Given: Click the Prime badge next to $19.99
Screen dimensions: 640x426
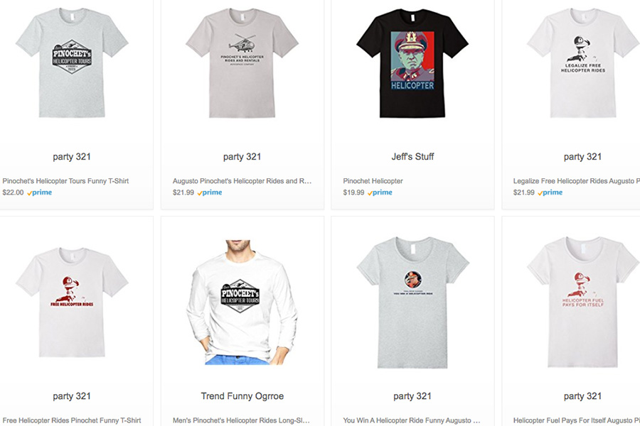Looking at the screenshot, I should 380,192.
